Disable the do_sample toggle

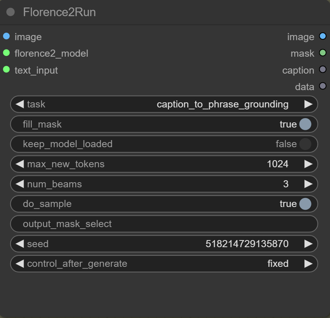coord(305,204)
